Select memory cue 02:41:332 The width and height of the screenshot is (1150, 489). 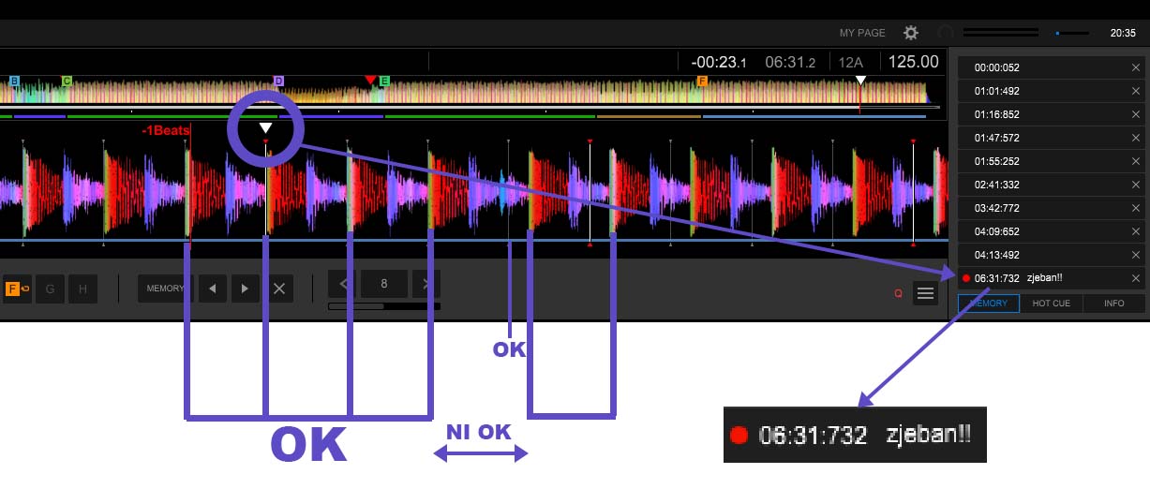click(1051, 185)
